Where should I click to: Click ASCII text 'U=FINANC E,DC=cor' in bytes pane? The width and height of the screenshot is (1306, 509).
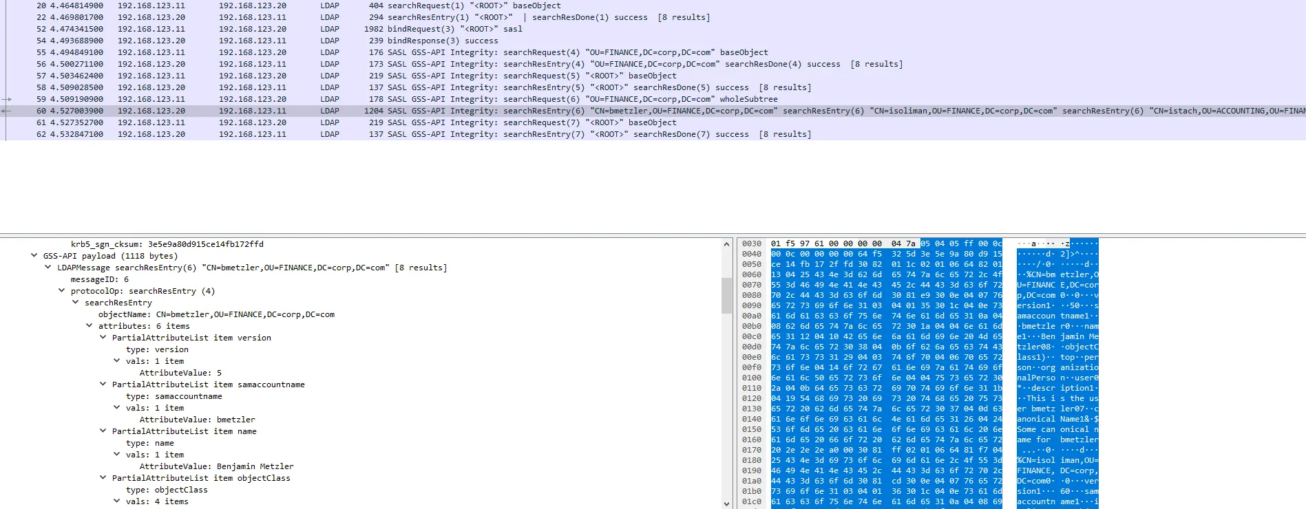(1057, 285)
